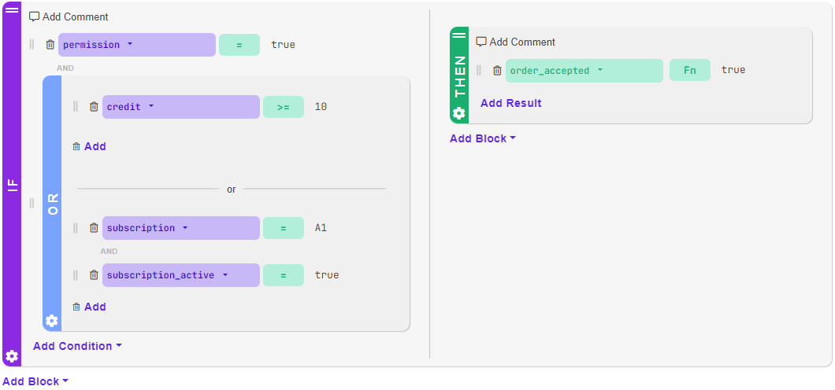Click trash icon beside subscription_active
The image size is (835, 390).
[94, 275]
